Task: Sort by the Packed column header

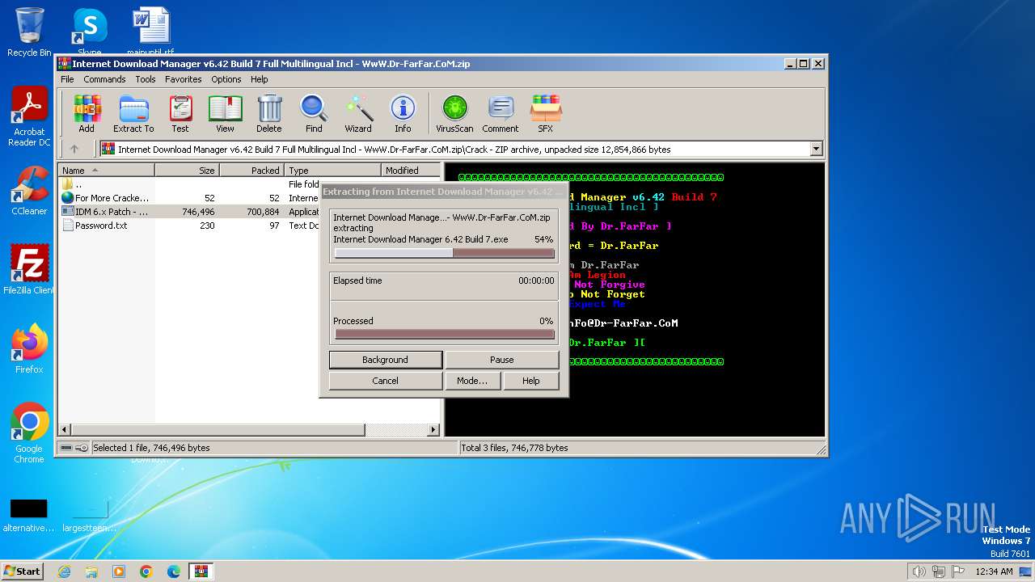Action: 251,170
